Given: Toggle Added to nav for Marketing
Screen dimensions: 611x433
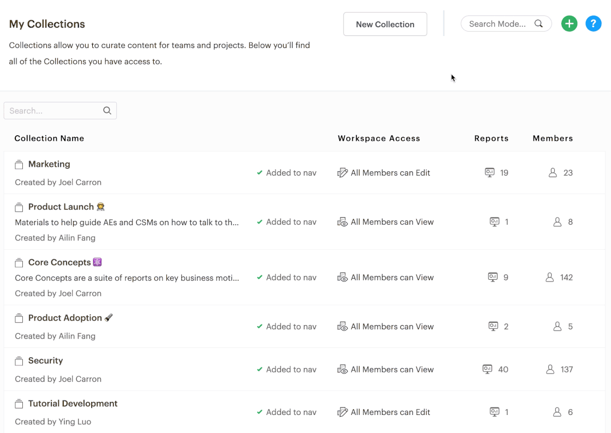Looking at the screenshot, I should pos(286,172).
